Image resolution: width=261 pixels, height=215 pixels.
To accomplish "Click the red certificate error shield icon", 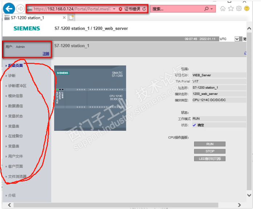I will (120, 9).
